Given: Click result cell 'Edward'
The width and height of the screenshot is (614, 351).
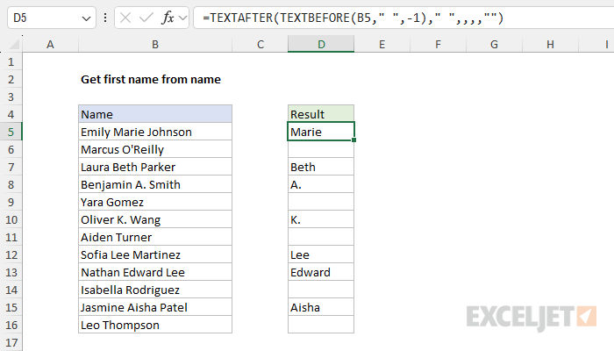Looking at the screenshot, I should pyautogui.click(x=321, y=272).
